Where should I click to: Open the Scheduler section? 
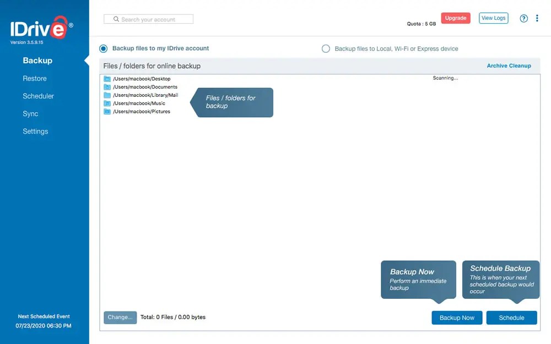[x=38, y=96]
